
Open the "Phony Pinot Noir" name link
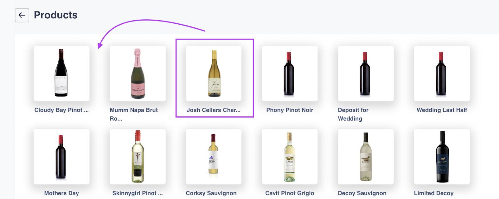pyautogui.click(x=289, y=110)
